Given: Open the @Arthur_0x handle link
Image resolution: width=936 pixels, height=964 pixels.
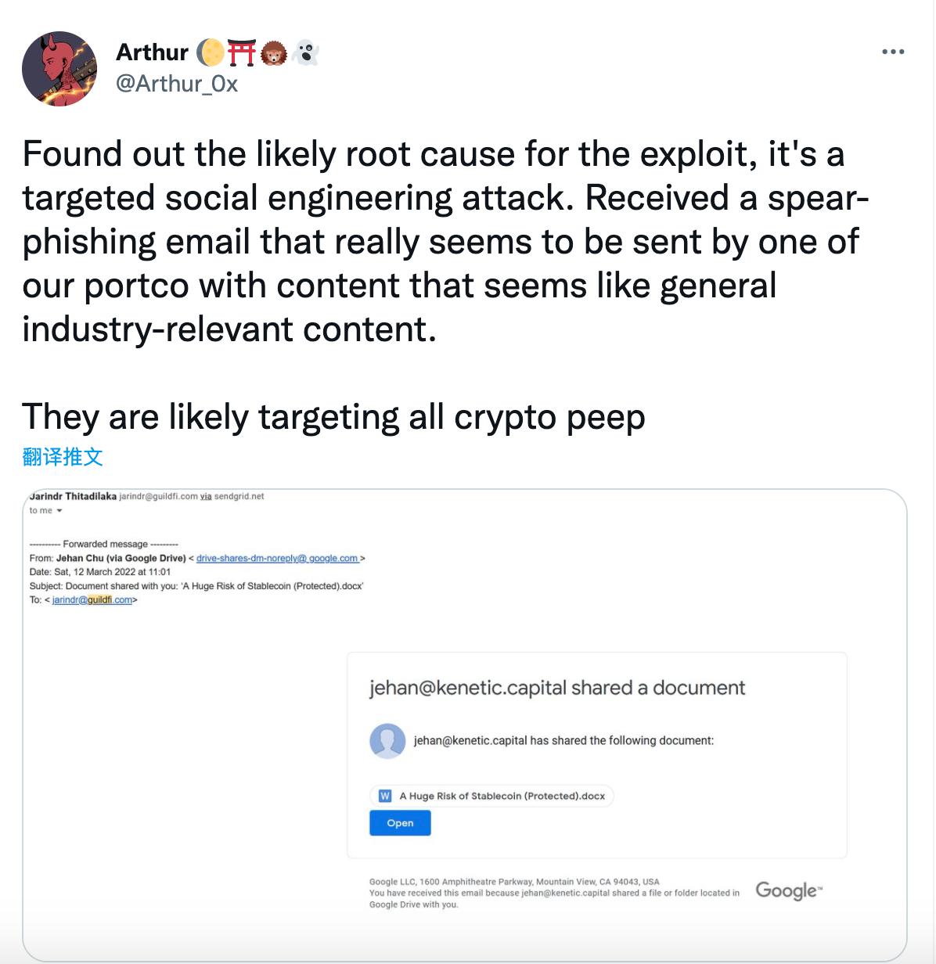Looking at the screenshot, I should (177, 83).
